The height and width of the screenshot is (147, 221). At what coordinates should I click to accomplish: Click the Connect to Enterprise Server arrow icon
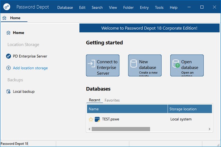click(91, 65)
